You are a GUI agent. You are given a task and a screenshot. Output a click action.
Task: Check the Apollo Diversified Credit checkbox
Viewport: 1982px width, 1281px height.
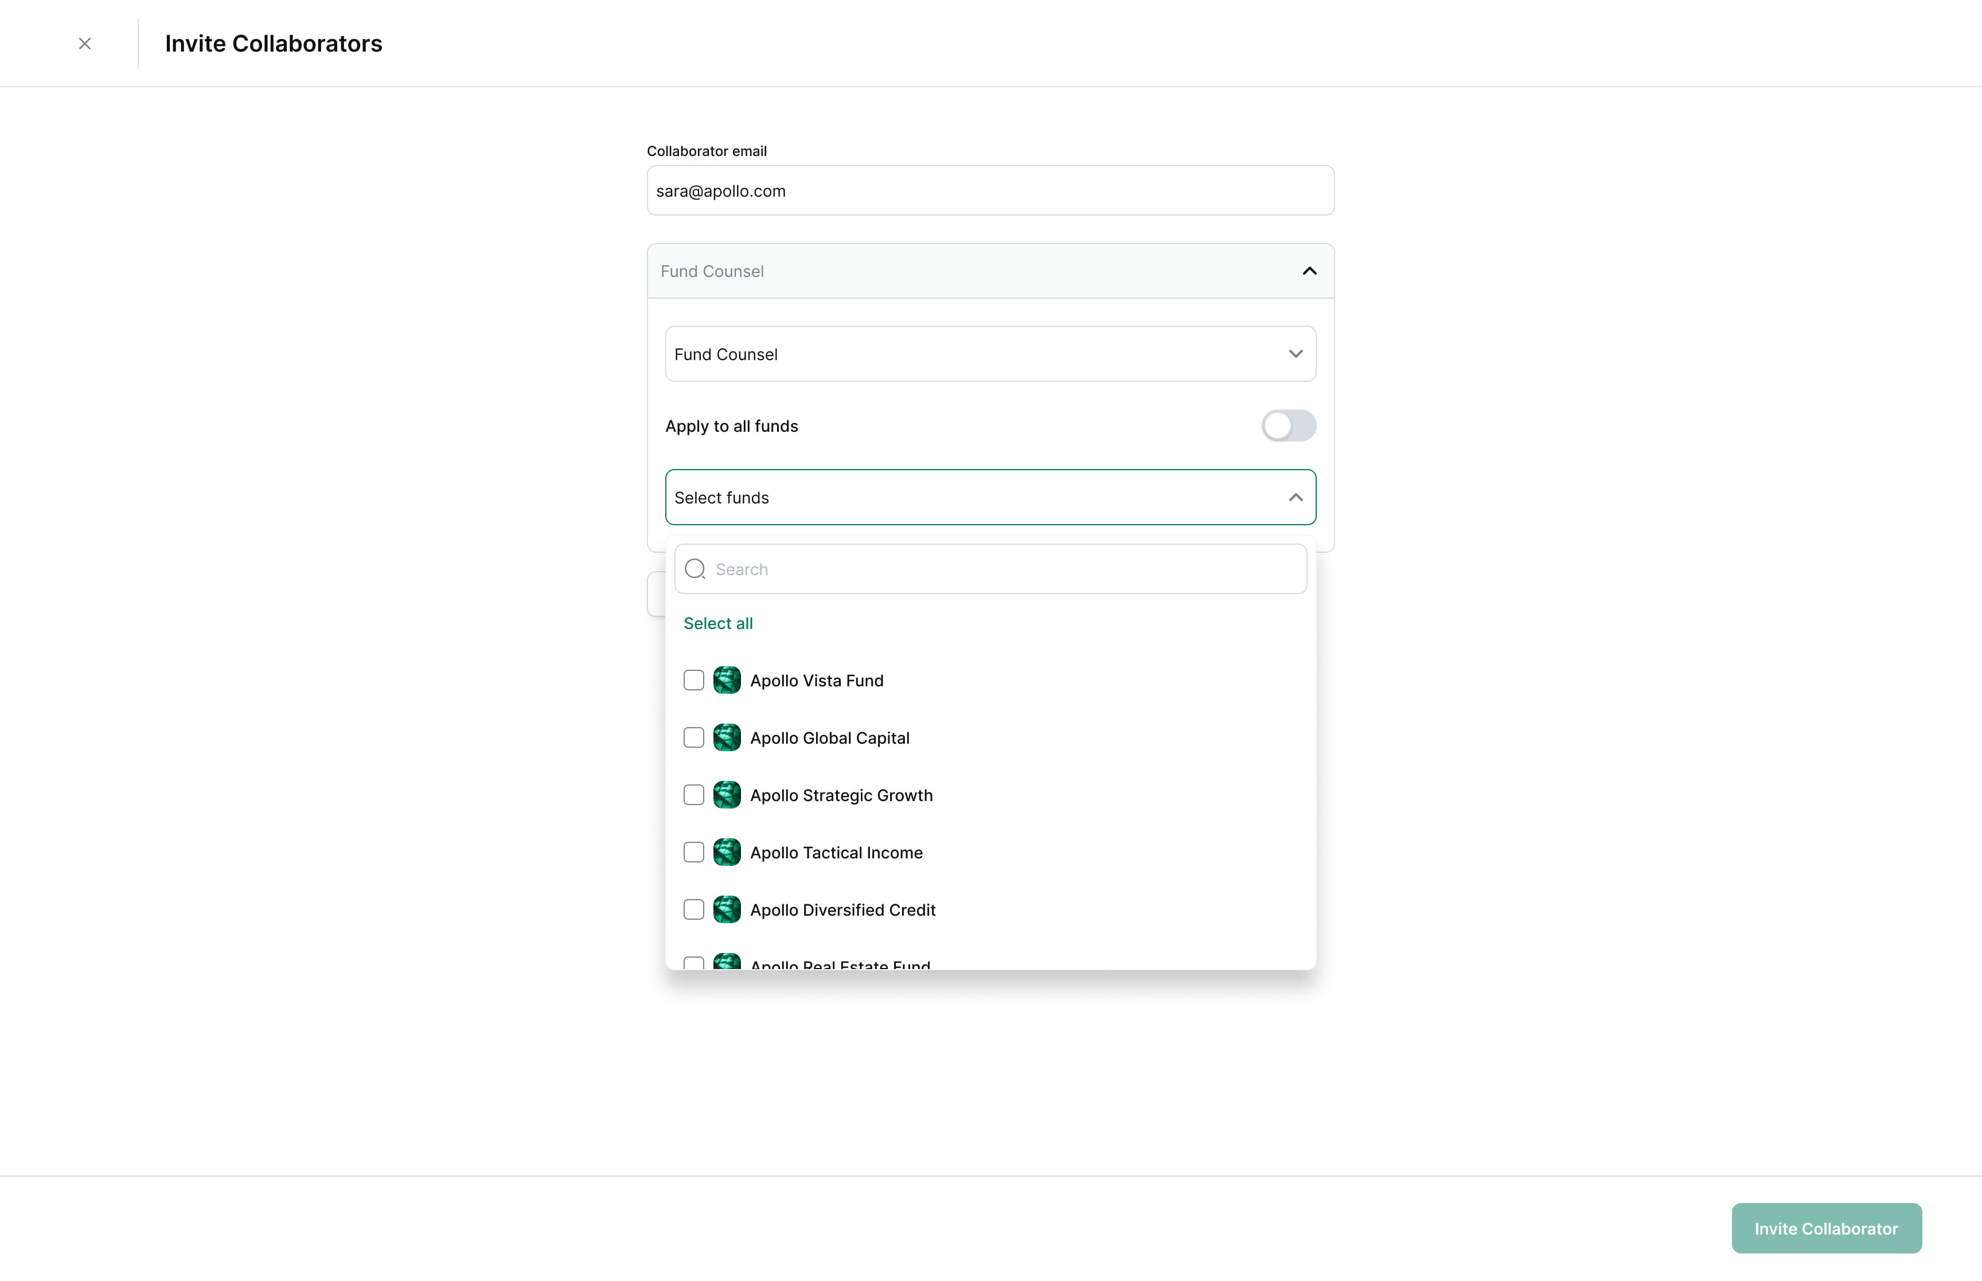694,910
